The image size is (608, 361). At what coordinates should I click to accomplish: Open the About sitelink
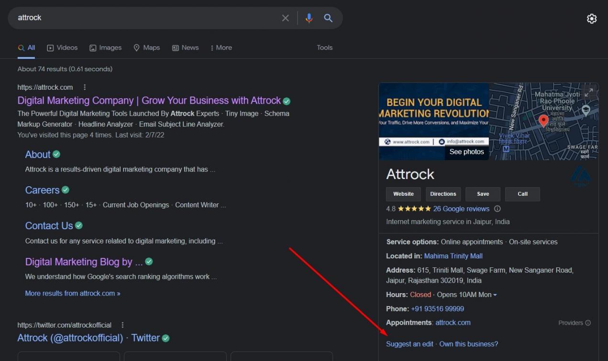[x=38, y=154]
